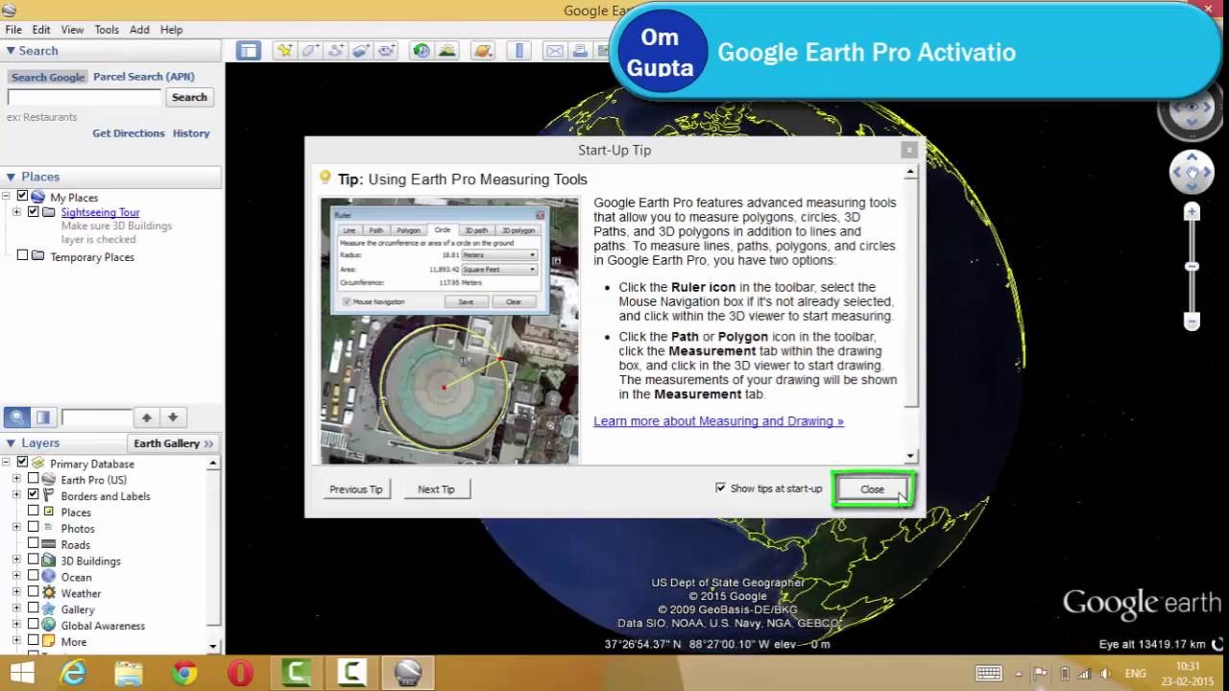This screenshot has width=1229, height=691.
Task: Collapse the Primary Database tree node
Action: (x=6, y=463)
